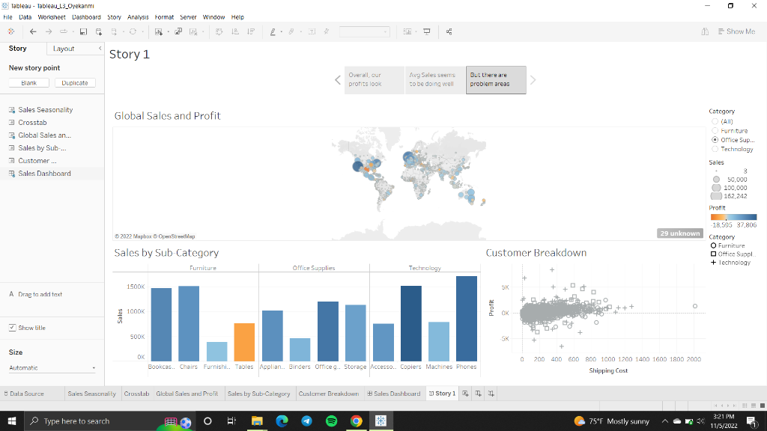Click the New Data Source toolbar icon
The height and width of the screenshot is (431, 767).
pos(98,31)
